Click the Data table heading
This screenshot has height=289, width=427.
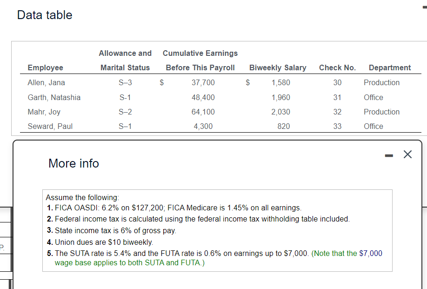[45, 15]
